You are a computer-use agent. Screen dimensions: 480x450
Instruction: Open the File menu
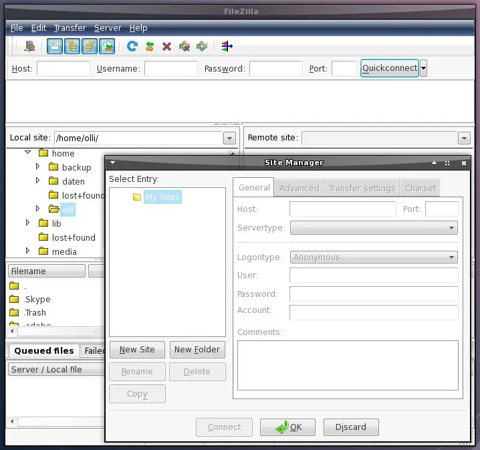tap(17, 28)
